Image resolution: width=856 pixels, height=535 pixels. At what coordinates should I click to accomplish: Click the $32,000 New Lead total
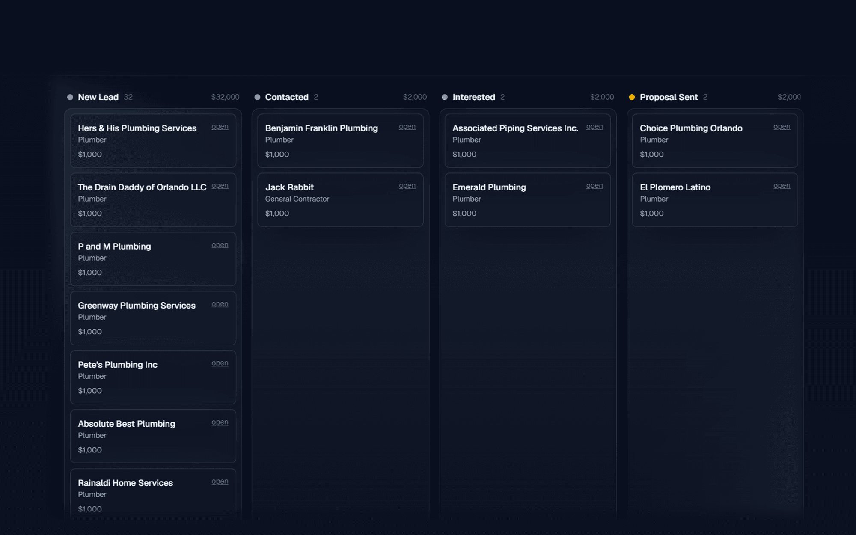225,97
